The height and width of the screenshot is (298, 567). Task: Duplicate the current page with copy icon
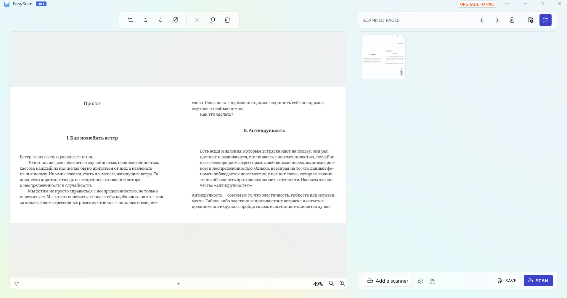click(212, 20)
